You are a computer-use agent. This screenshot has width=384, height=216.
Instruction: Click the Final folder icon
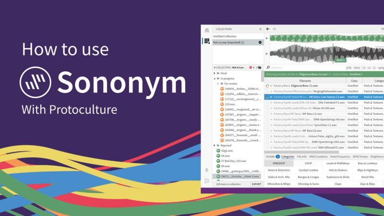pyautogui.click(x=218, y=73)
